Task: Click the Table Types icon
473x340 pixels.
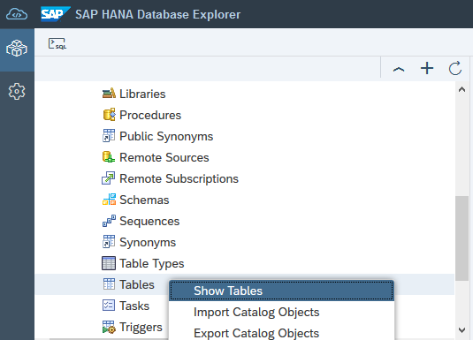Action: 109,263
